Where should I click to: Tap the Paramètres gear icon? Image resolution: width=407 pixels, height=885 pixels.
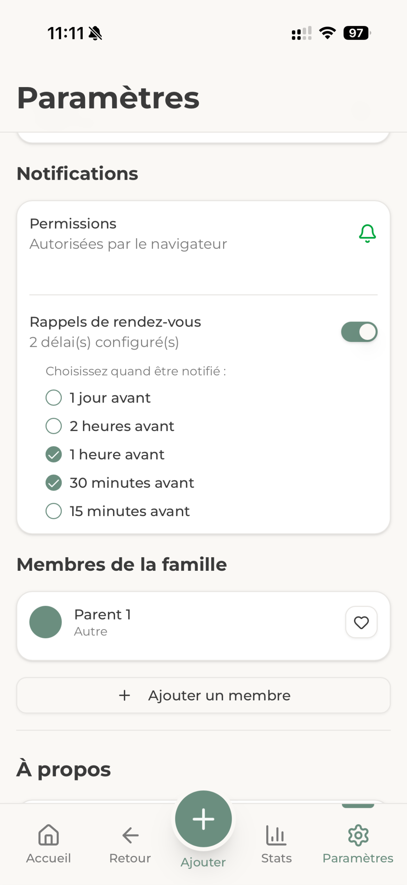(358, 836)
